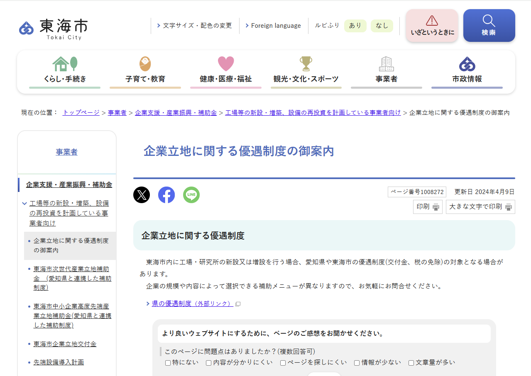Screen dimensions: 531x376
Task: Collapse the 工場等の新設・増築 sidebar section chevron
Action: [x=25, y=204]
